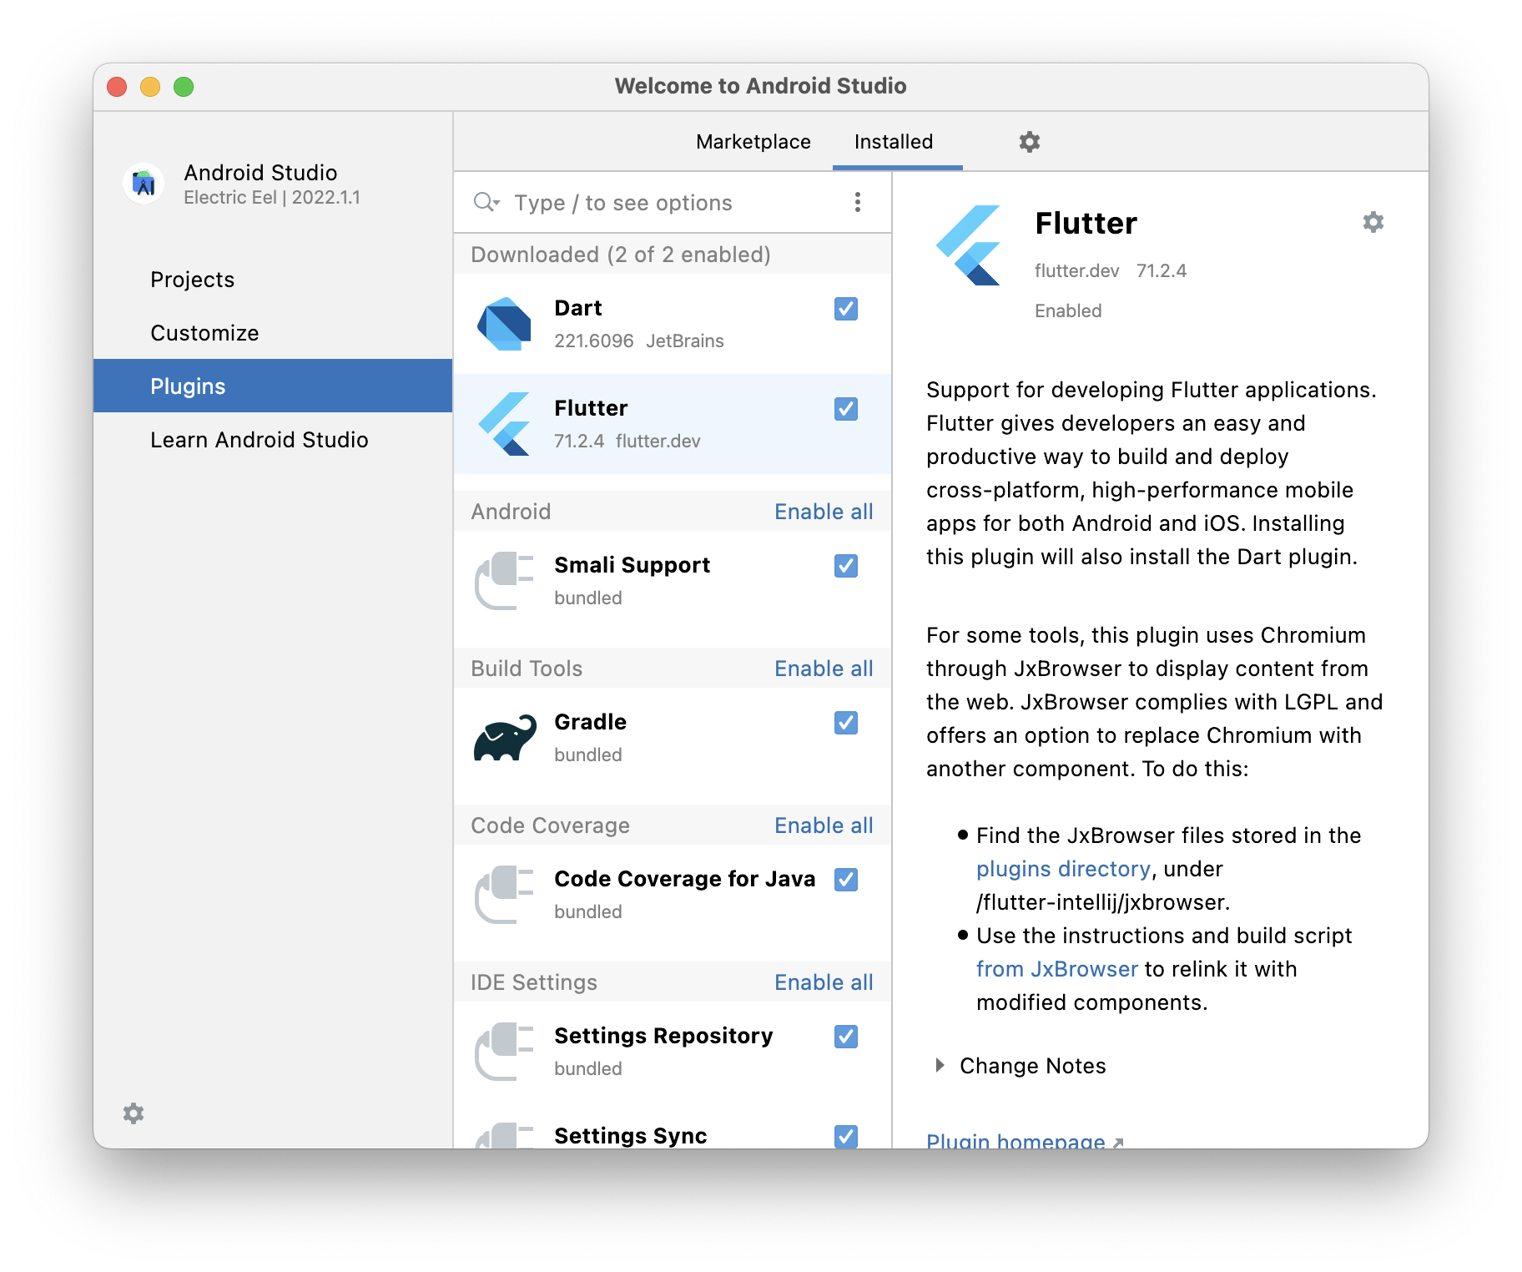The width and height of the screenshot is (1522, 1272).
Task: Open the three-dot search options menu
Action: [x=858, y=202]
